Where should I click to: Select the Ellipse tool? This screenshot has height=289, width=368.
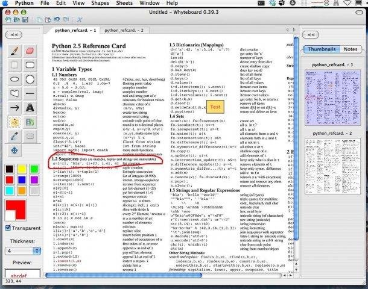coord(14,79)
